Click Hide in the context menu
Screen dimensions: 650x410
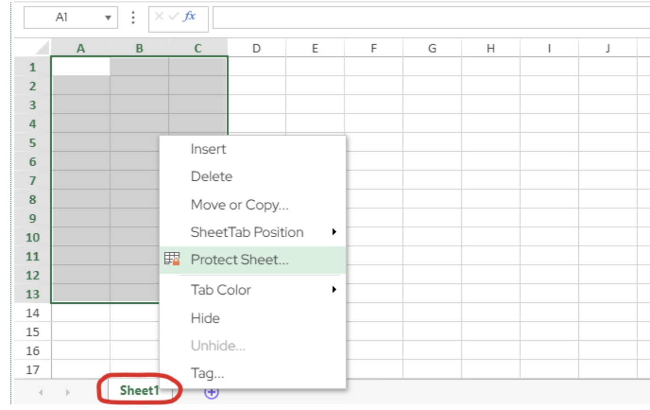click(205, 318)
